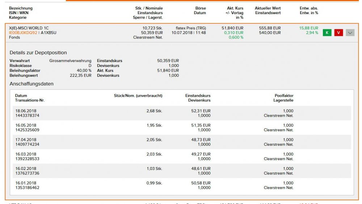Select the Bezeichnung column header
This screenshot has width=362, height=204.
tap(21, 8)
